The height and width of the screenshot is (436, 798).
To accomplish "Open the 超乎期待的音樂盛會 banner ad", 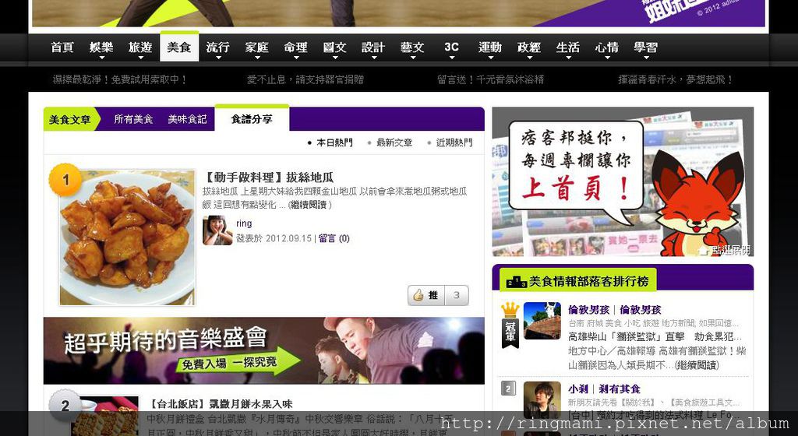I will coord(264,350).
